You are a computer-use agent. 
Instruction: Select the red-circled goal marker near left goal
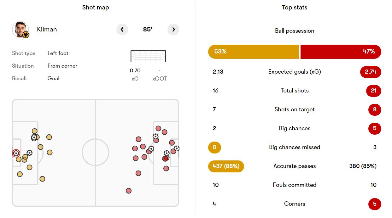(x=16, y=153)
